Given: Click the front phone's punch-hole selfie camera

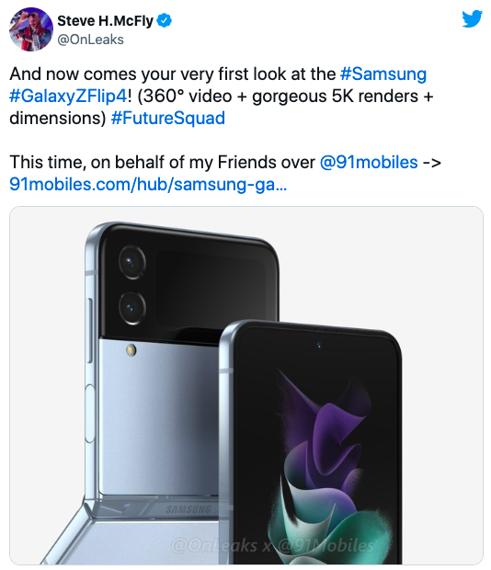Looking at the screenshot, I should (319, 345).
